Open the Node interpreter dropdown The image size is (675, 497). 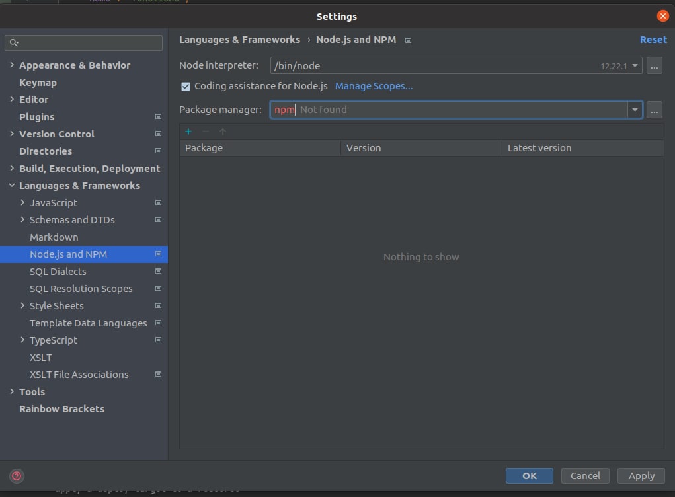(635, 65)
